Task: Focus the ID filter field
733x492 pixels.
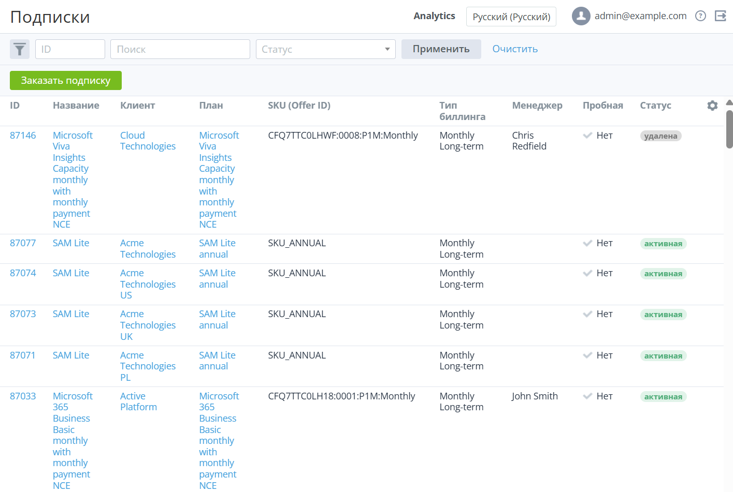Action: coord(70,49)
